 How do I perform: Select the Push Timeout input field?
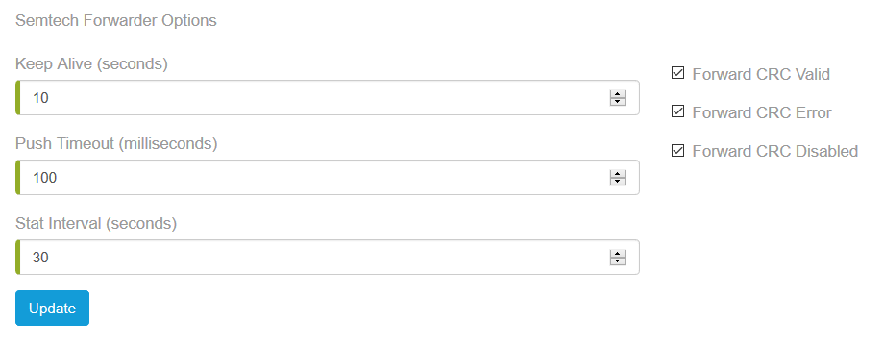pyautogui.click(x=328, y=178)
